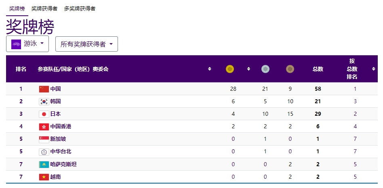
Task: Click the Kazakhstan flag icon
Action: coord(44,164)
